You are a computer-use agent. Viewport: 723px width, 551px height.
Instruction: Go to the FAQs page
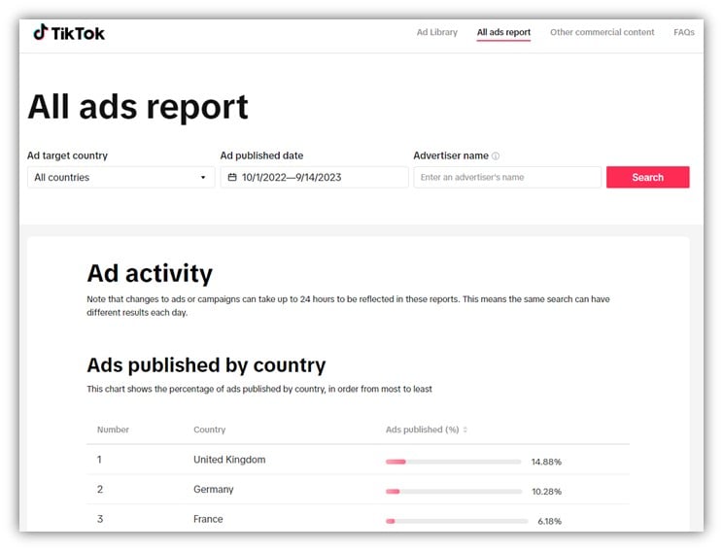pos(684,32)
